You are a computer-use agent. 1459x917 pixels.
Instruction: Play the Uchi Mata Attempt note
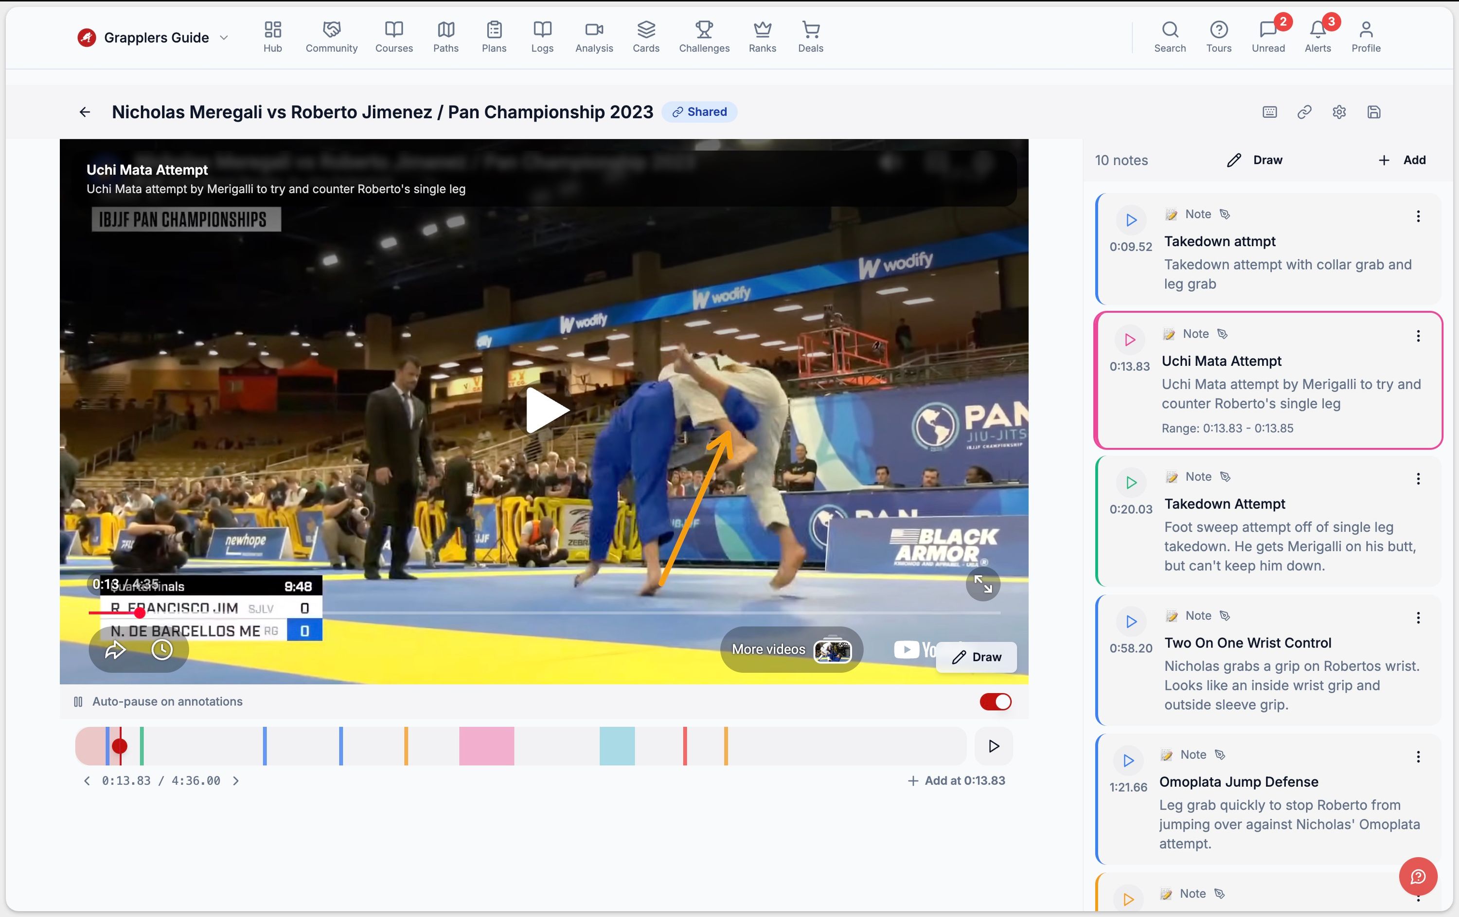point(1129,340)
